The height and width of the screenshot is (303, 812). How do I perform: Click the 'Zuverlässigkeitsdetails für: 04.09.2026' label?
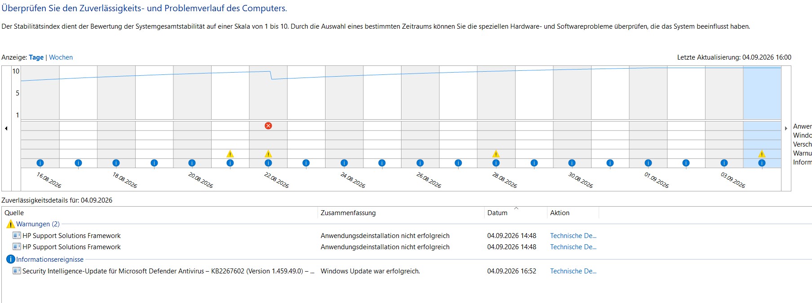[57, 200]
